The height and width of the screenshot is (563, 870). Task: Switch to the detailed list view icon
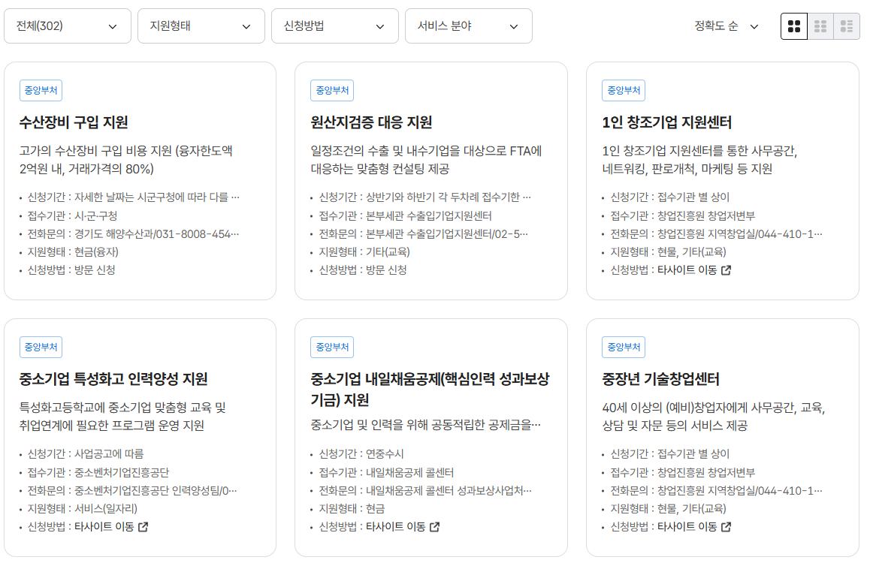(844, 26)
